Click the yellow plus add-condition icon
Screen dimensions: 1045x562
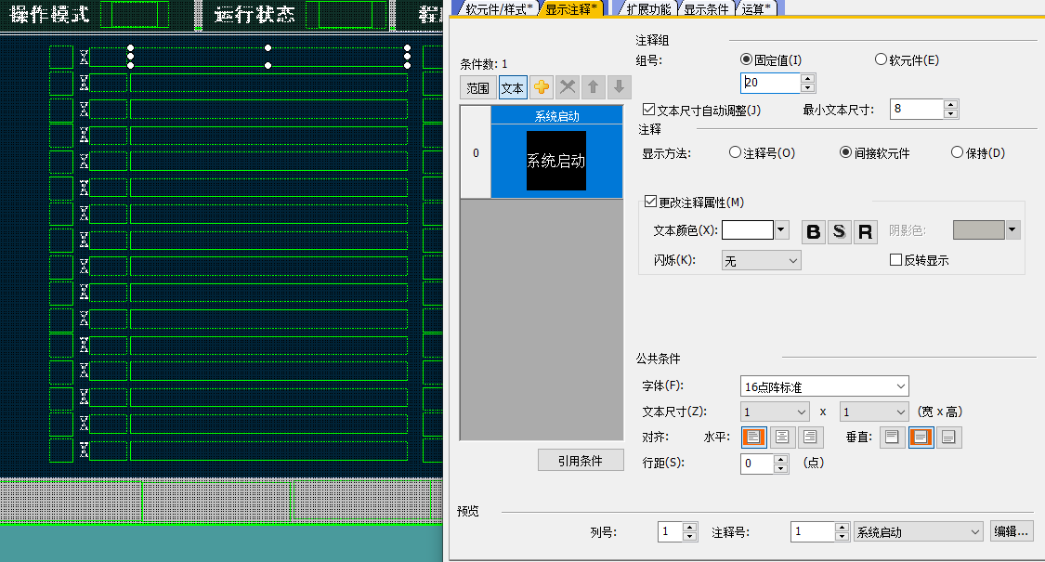pos(542,88)
